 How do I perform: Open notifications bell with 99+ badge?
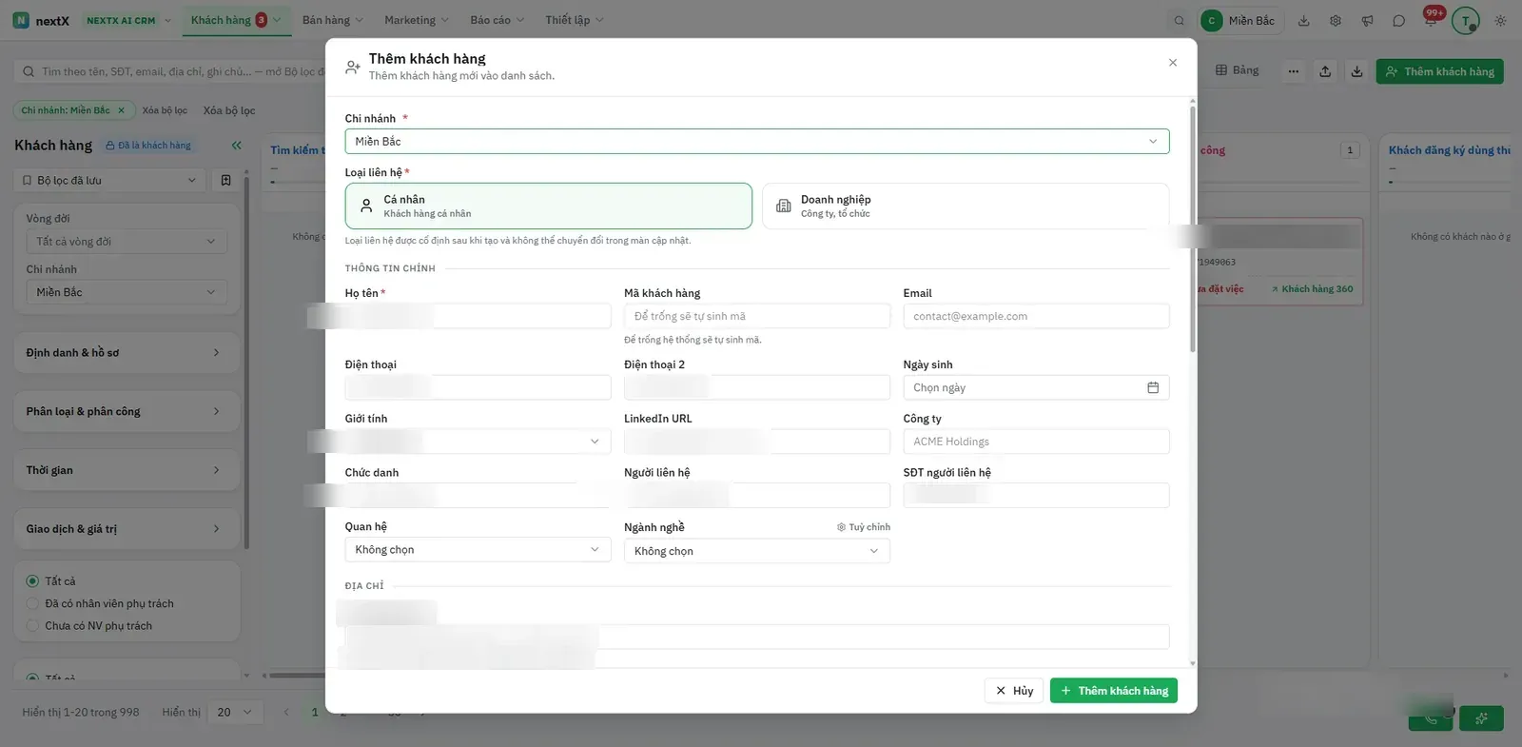click(x=1431, y=19)
